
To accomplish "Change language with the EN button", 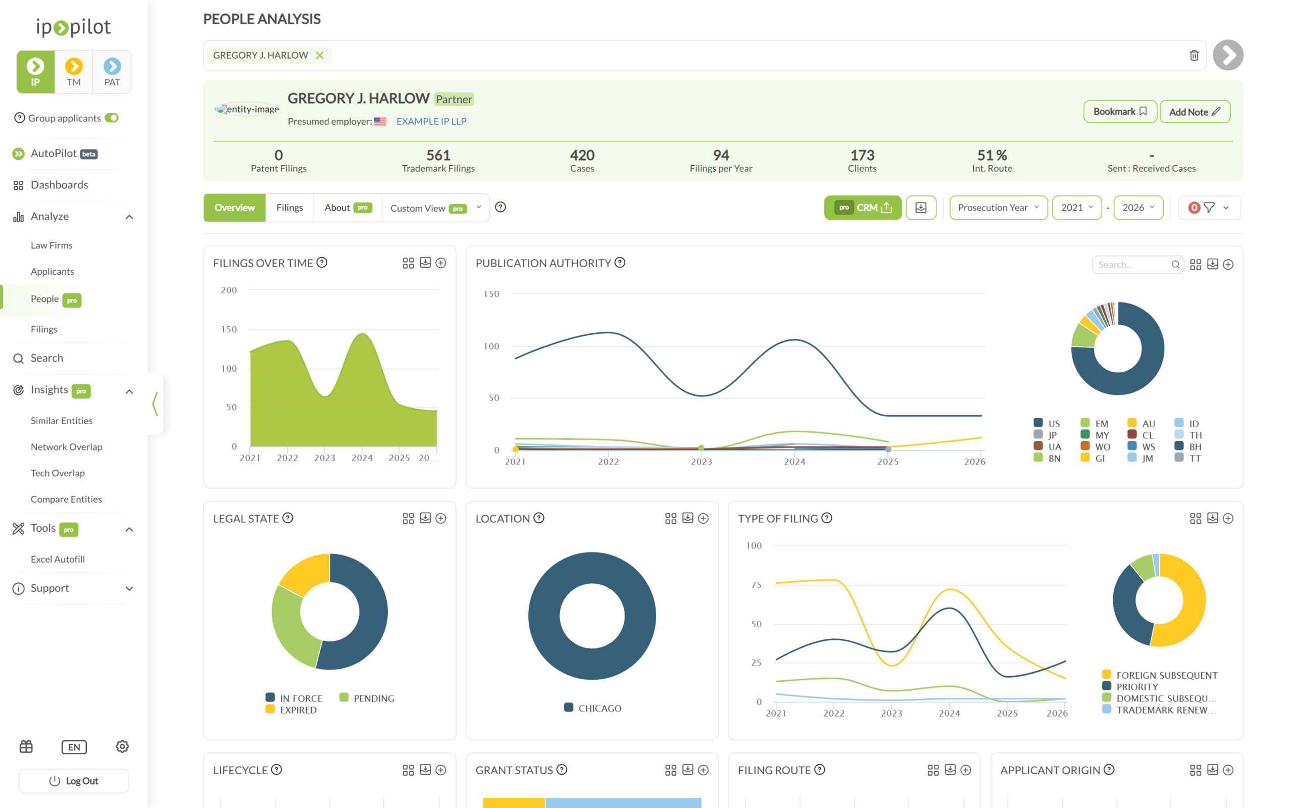I will (74, 746).
